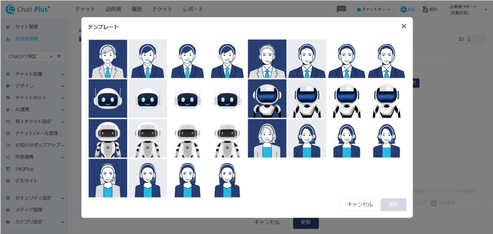Close the テンプレート dialog with the X
The image size is (493, 234).
[403, 26]
